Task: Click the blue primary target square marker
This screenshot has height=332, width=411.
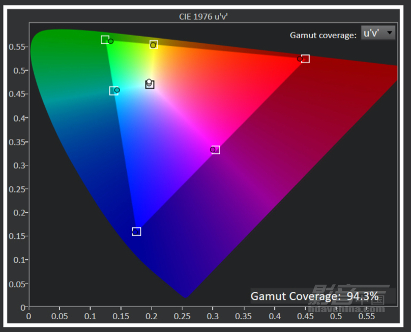Action: tap(136, 232)
